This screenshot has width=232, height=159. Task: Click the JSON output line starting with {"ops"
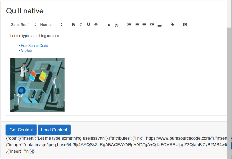click(117, 138)
